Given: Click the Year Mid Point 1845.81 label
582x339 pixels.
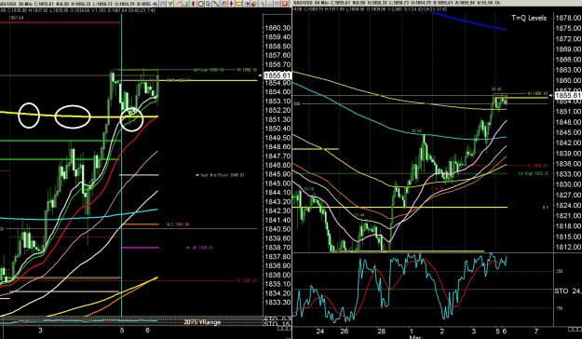Looking at the screenshot, I should pos(222,175).
